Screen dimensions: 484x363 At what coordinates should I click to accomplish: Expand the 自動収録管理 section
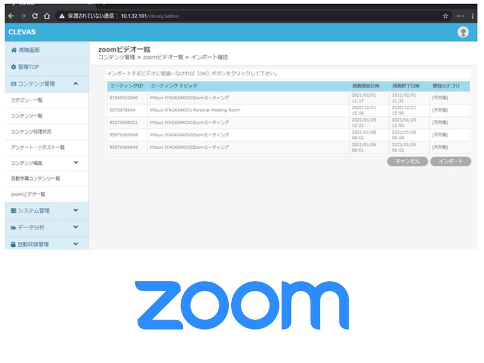click(46, 244)
